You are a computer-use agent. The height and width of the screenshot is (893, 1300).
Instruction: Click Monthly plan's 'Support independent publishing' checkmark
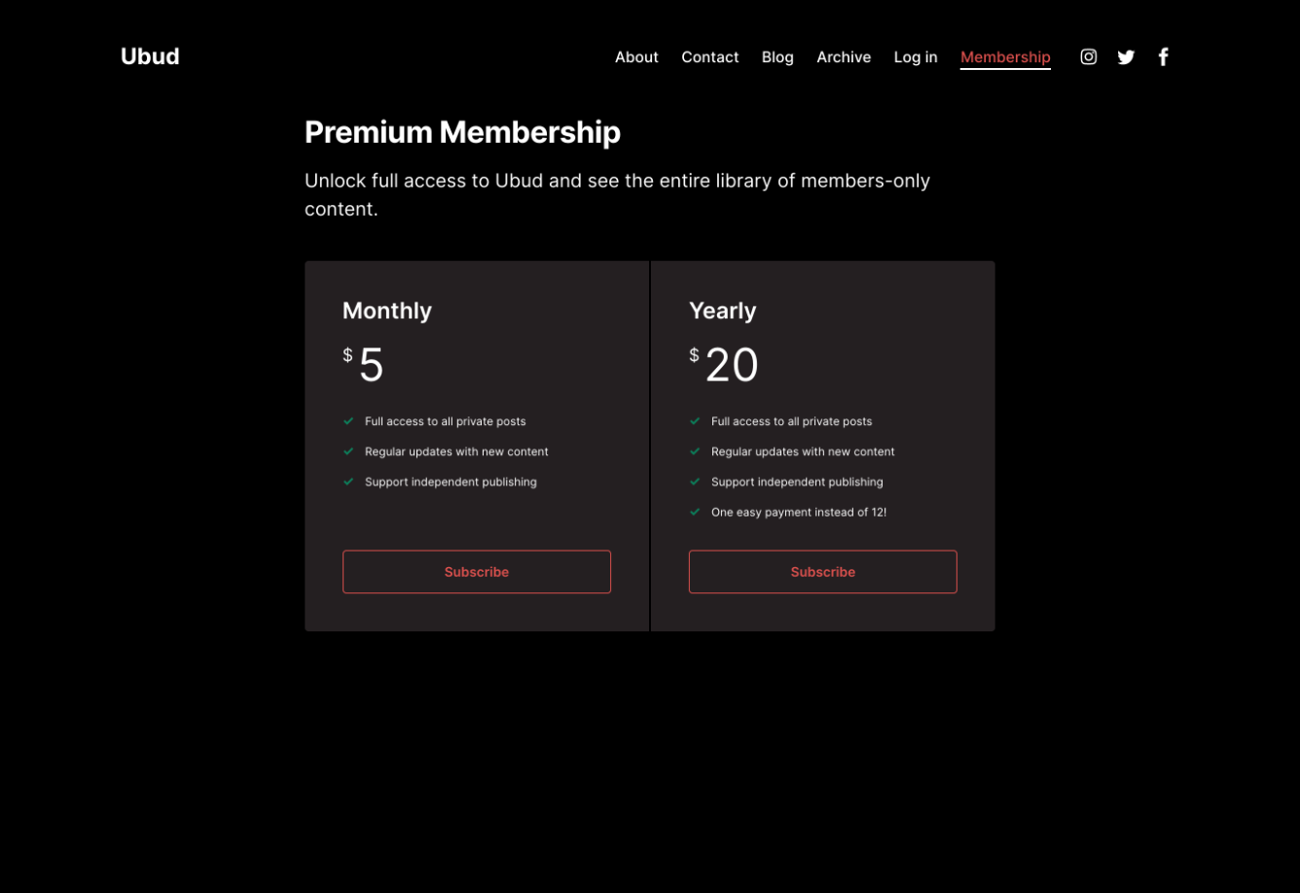pos(348,482)
